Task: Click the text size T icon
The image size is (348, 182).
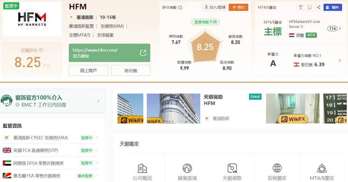Action: 301,7
